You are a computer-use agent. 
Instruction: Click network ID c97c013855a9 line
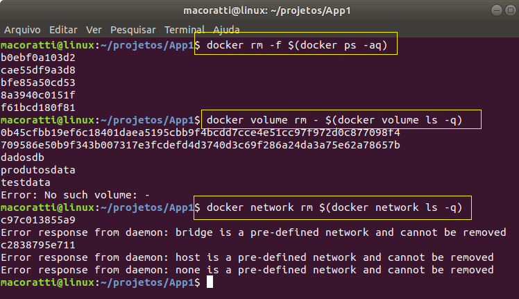(x=38, y=220)
